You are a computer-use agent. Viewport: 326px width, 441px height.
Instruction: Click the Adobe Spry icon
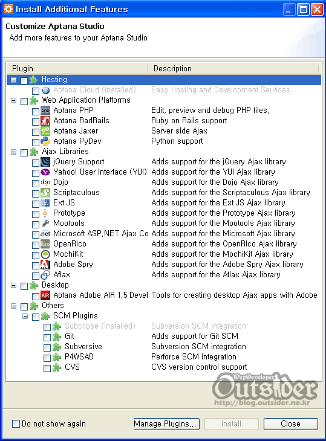tap(45, 265)
